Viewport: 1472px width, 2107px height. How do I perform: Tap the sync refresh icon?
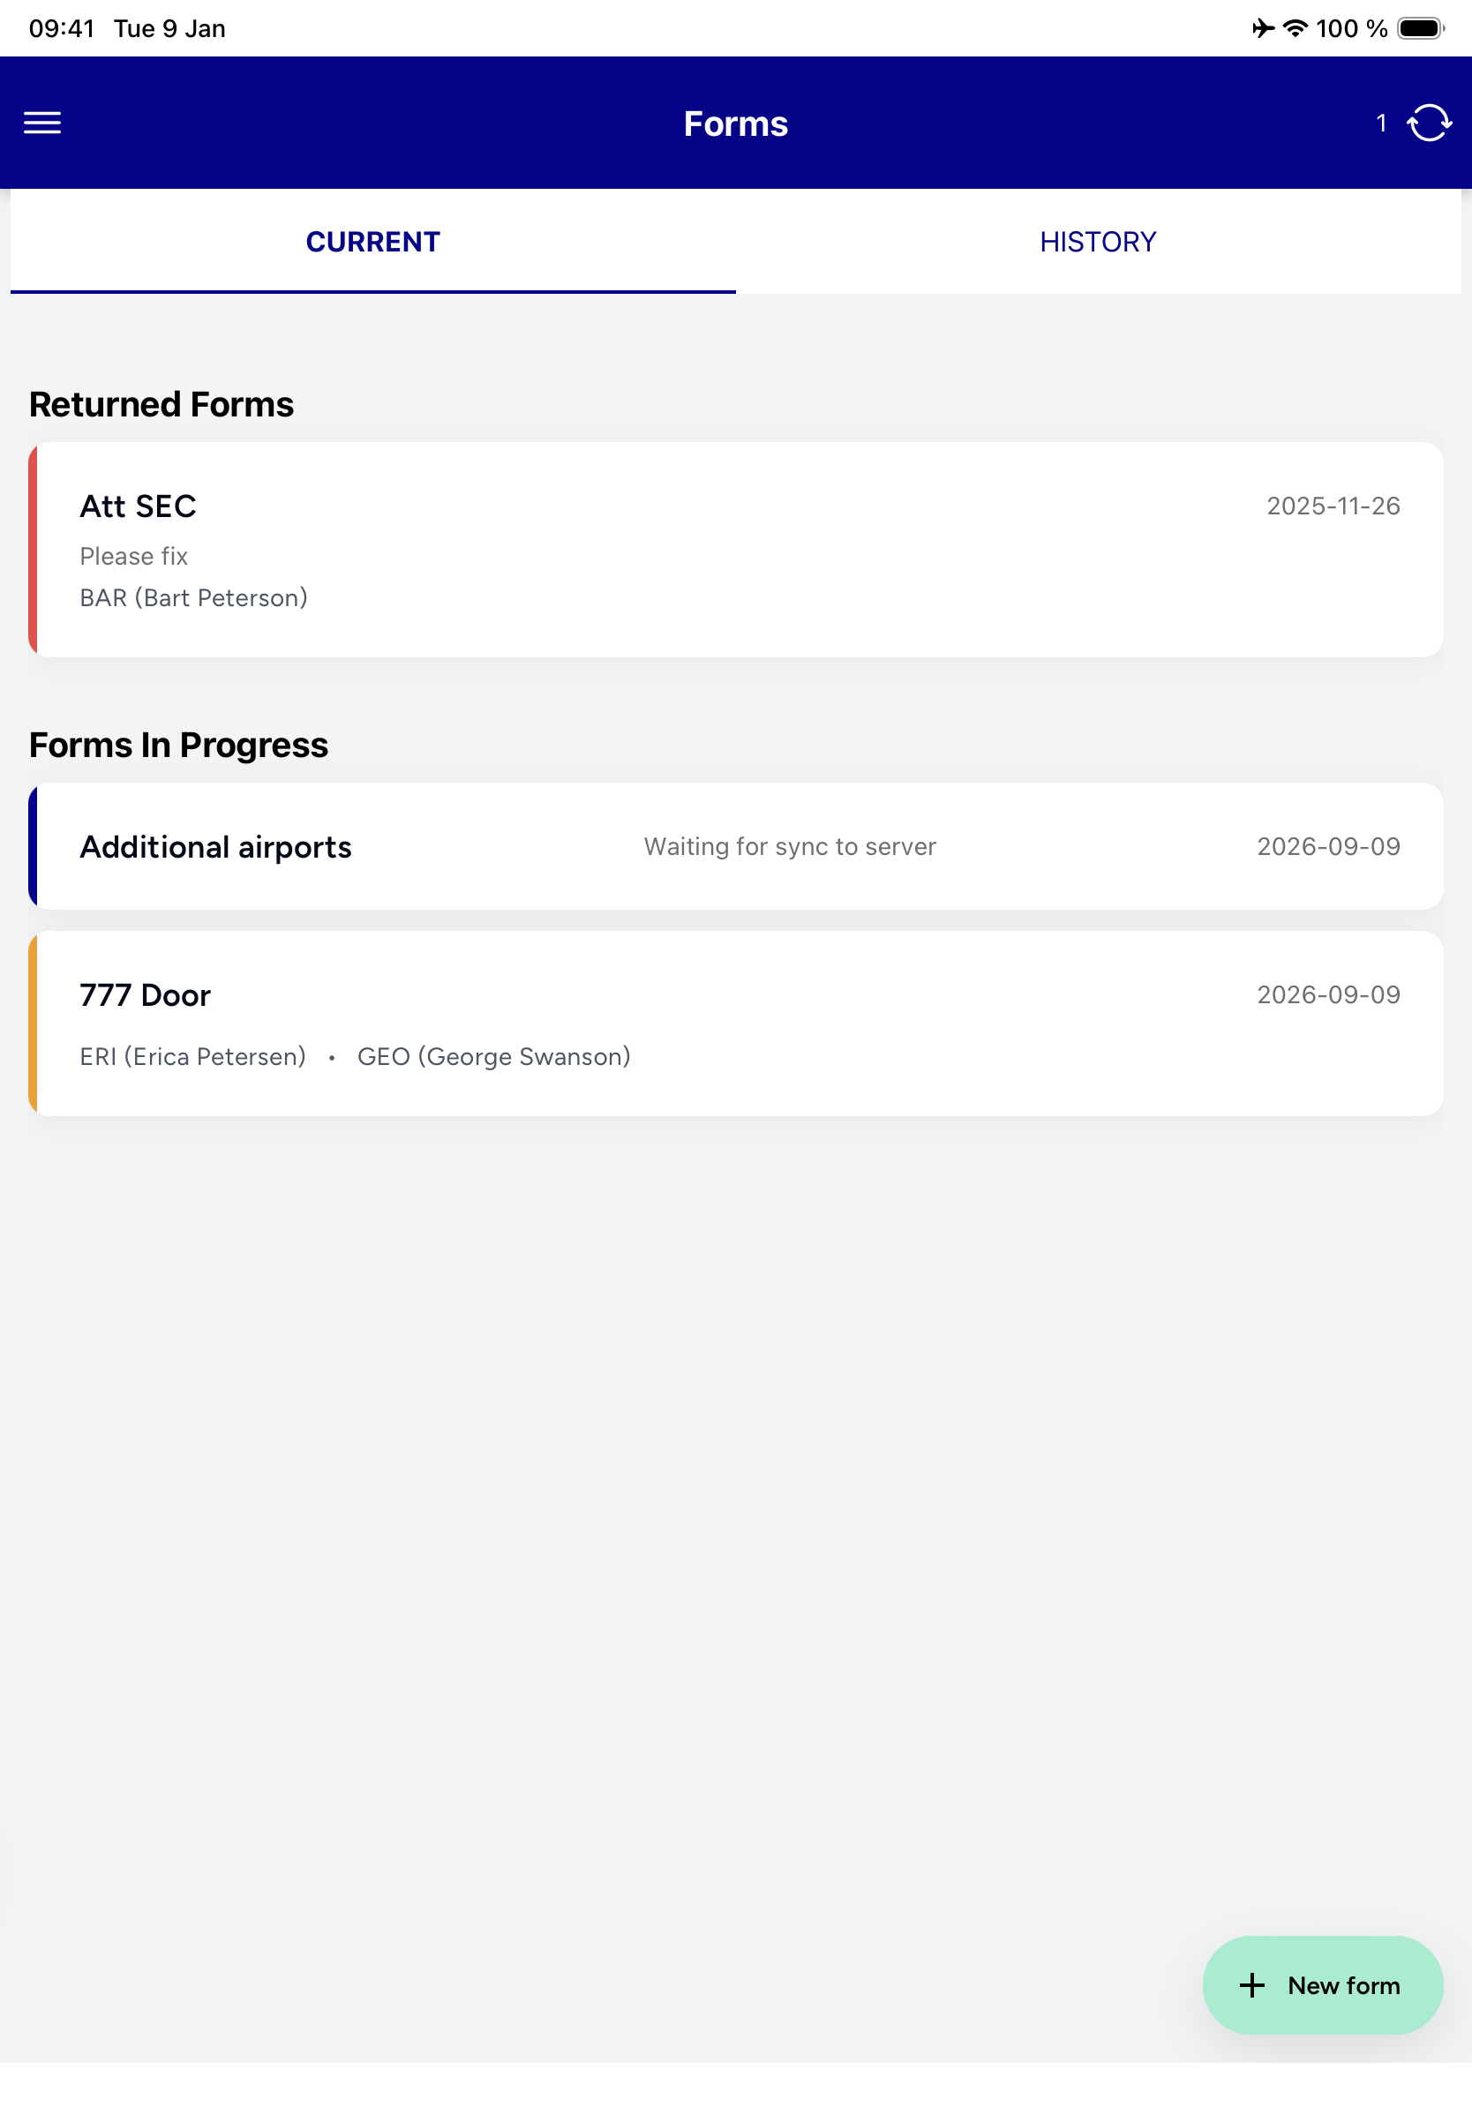point(1429,123)
